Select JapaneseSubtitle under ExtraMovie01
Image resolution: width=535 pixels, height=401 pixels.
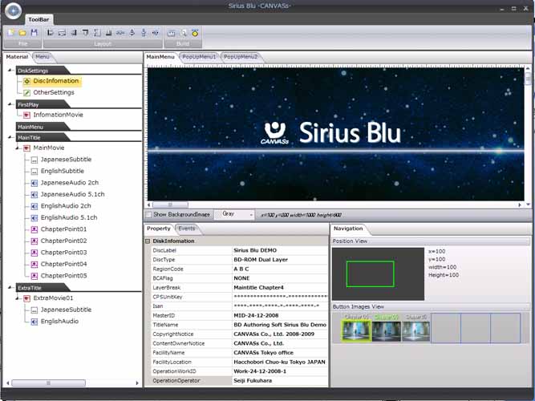(66, 310)
